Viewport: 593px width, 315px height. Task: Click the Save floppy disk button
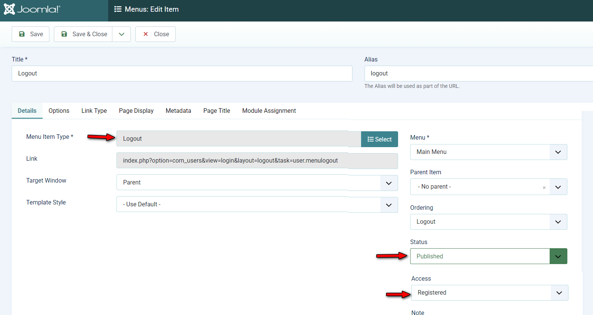pos(31,34)
